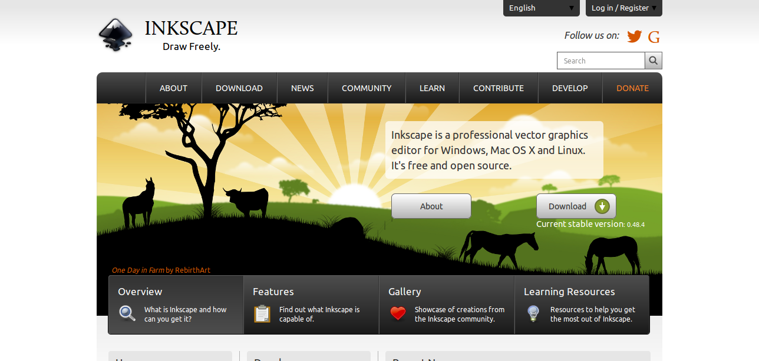Open the Twitter follow icon
Viewport: 759px width, 361px height.
point(634,36)
